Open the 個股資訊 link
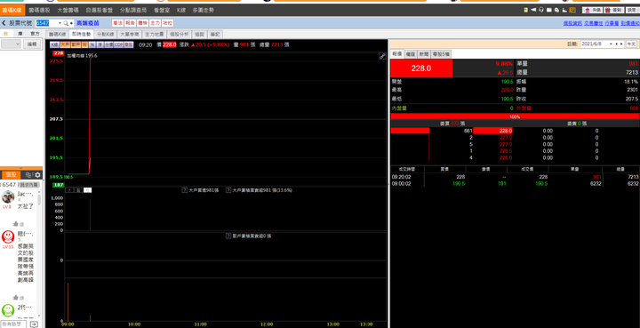 click(572, 23)
